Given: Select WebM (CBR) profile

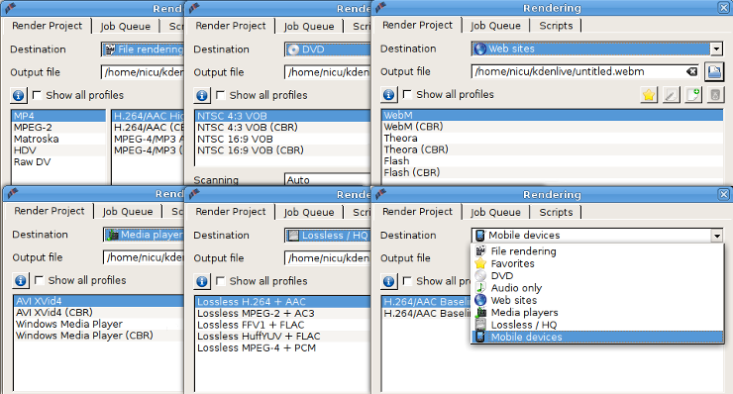Looking at the screenshot, I should [553, 126].
